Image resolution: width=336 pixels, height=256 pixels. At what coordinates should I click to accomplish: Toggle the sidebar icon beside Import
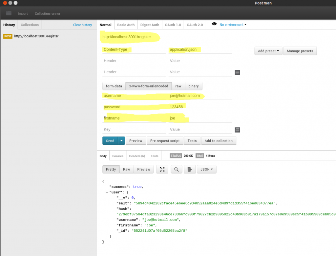9,13
